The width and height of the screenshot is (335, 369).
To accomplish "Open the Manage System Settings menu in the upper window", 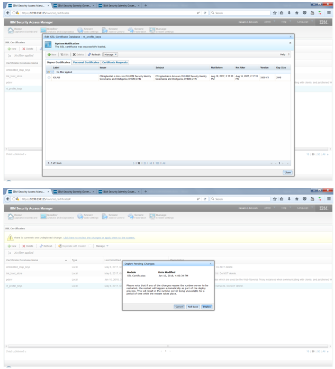I will [x=161, y=30].
